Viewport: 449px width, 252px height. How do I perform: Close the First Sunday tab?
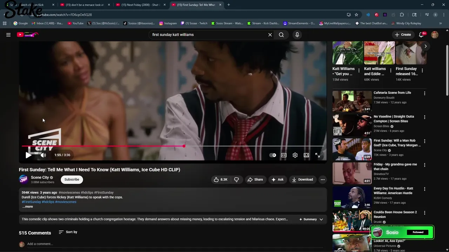tap(220, 5)
